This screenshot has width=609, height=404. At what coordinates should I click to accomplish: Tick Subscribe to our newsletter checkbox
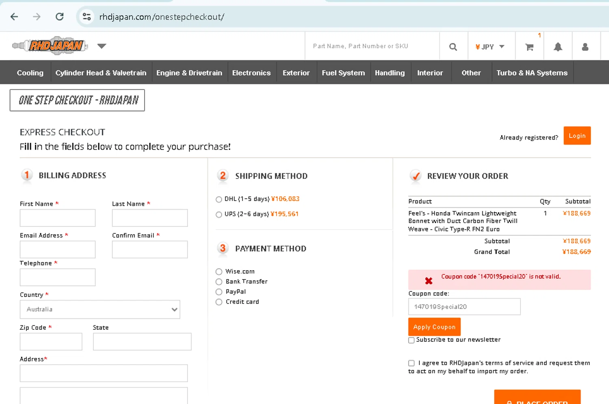[x=411, y=340]
